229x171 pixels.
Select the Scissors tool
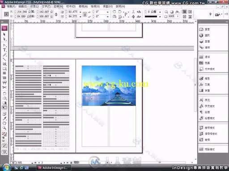(x=4, y=87)
